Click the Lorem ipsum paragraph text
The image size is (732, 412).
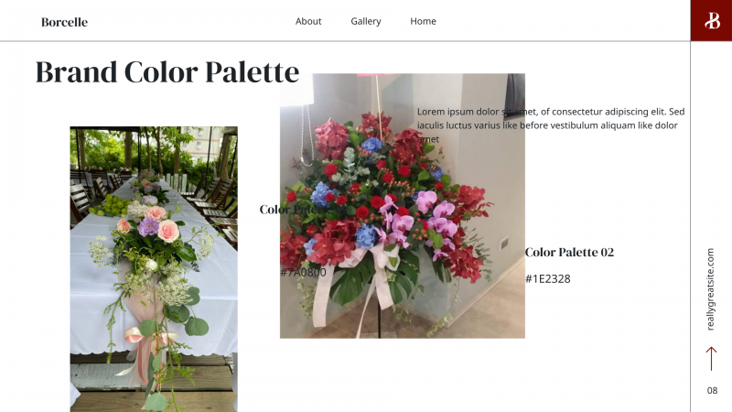pos(551,125)
